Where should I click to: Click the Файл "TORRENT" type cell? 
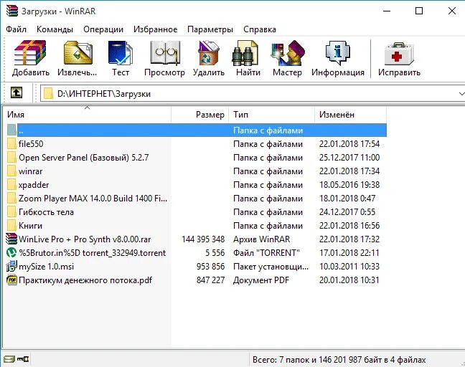(x=266, y=252)
